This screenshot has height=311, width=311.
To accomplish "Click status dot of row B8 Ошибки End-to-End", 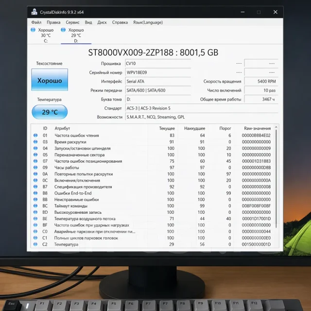I will point(35,193).
